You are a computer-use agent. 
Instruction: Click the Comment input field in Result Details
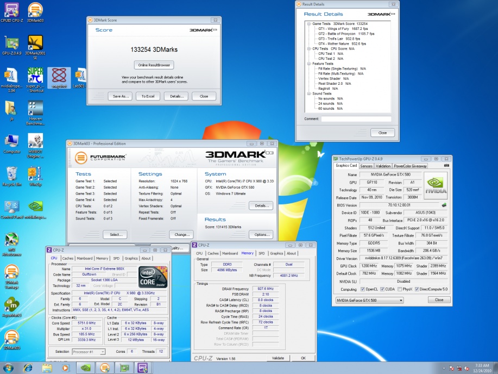[356, 119]
